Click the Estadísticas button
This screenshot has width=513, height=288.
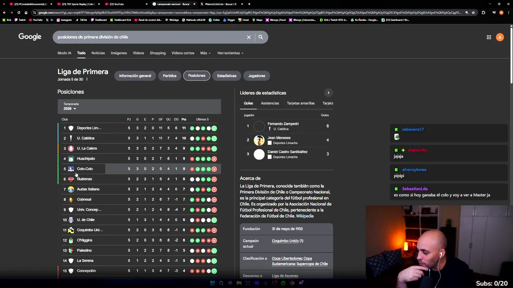point(227,76)
